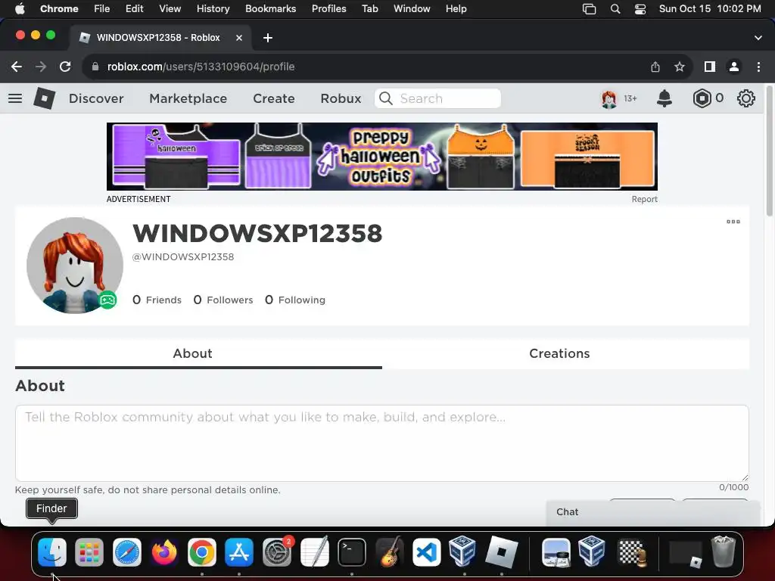Screen dimensions: 775x581
Task: Open the App Store Dock icon
Action: pyautogui.click(x=239, y=551)
